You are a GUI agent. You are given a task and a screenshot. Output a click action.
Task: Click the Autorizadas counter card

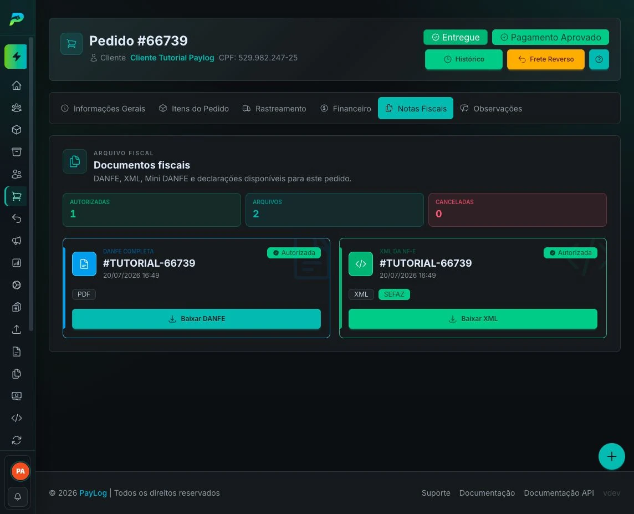pos(152,210)
